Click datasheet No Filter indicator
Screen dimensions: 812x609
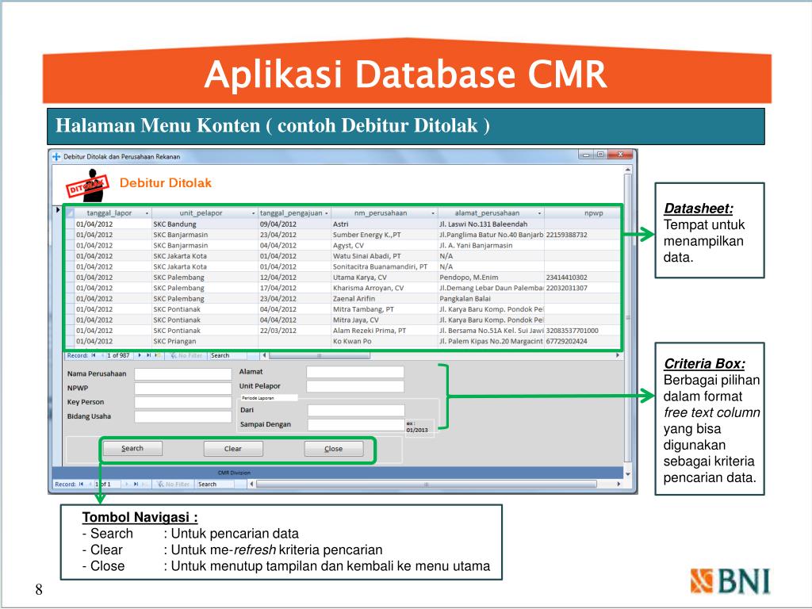pyautogui.click(x=186, y=356)
